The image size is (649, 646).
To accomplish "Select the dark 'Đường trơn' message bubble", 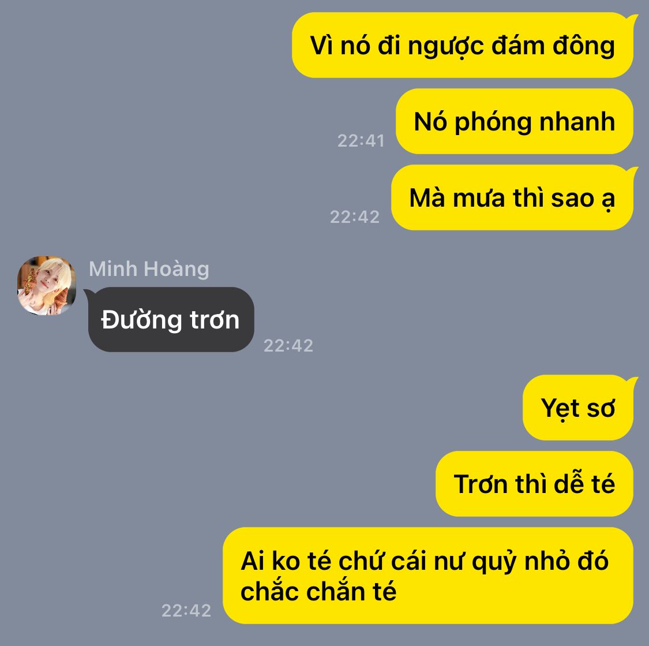I will click(171, 320).
